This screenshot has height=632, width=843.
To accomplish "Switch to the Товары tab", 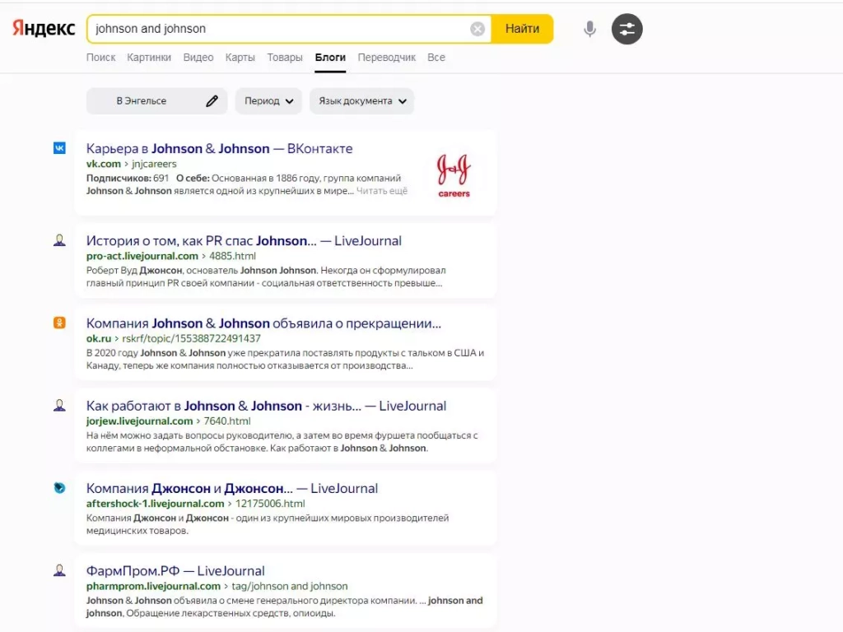I will pyautogui.click(x=285, y=58).
